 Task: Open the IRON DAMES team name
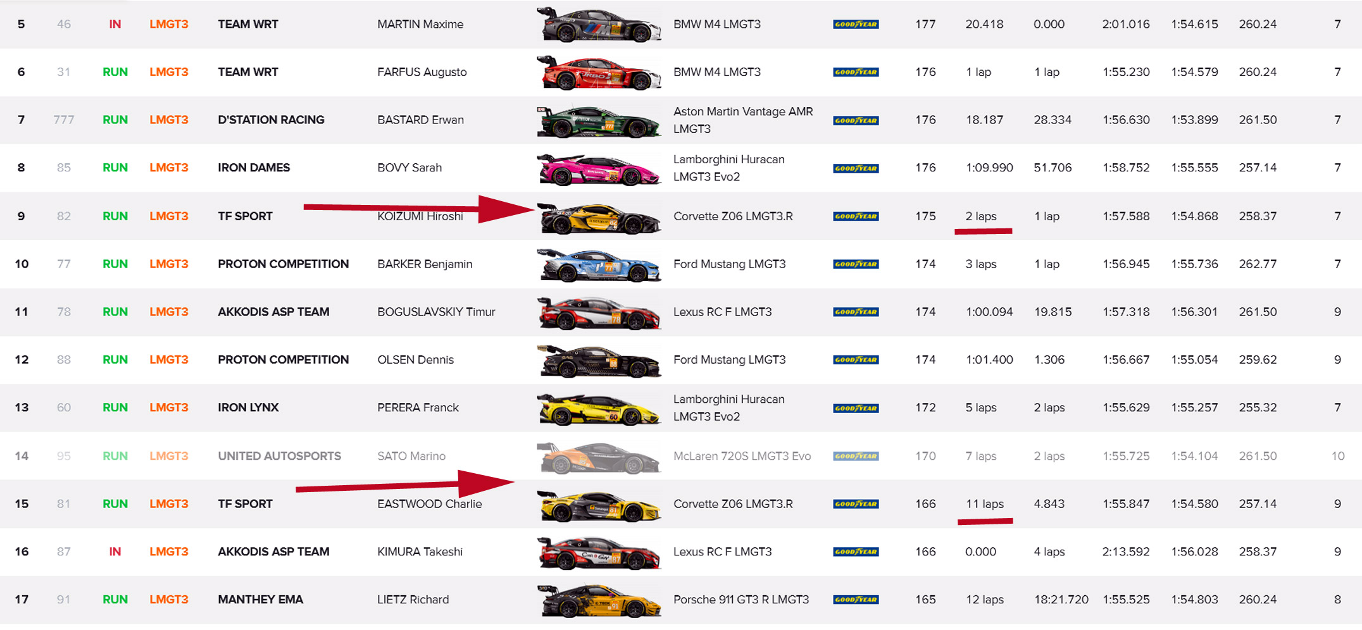(254, 168)
